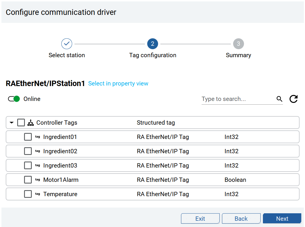
Task: Check the Ingredient02 checkbox
Action: pyautogui.click(x=28, y=151)
